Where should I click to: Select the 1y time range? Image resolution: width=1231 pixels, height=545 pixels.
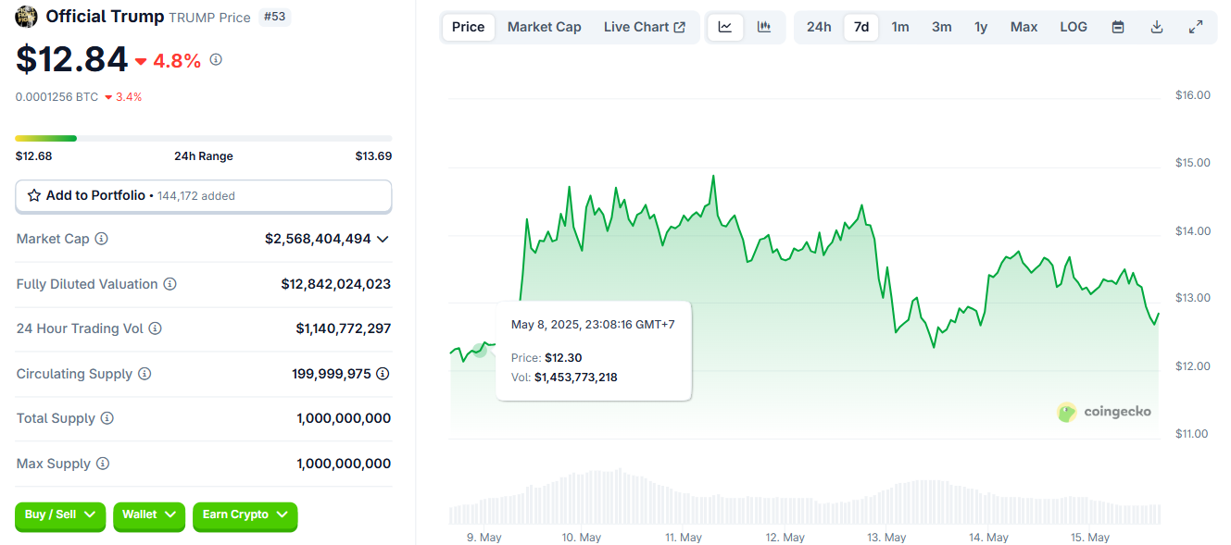tap(981, 27)
